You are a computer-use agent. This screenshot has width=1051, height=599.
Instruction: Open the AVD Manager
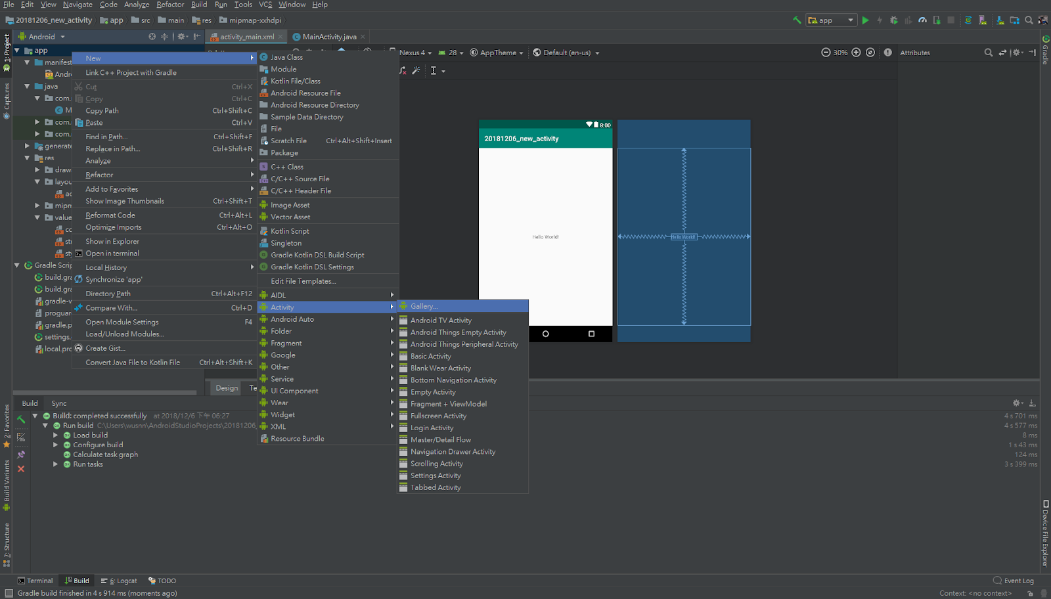(982, 20)
